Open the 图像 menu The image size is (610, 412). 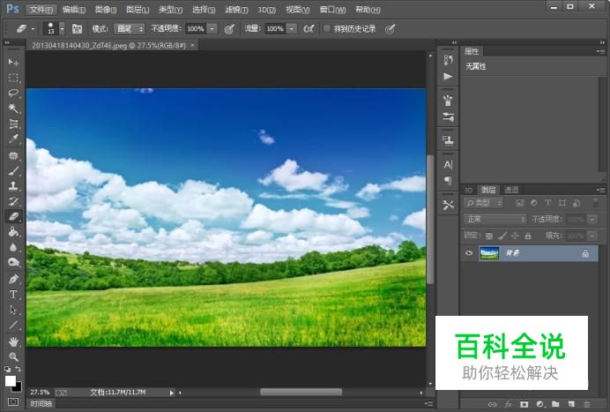(x=105, y=9)
